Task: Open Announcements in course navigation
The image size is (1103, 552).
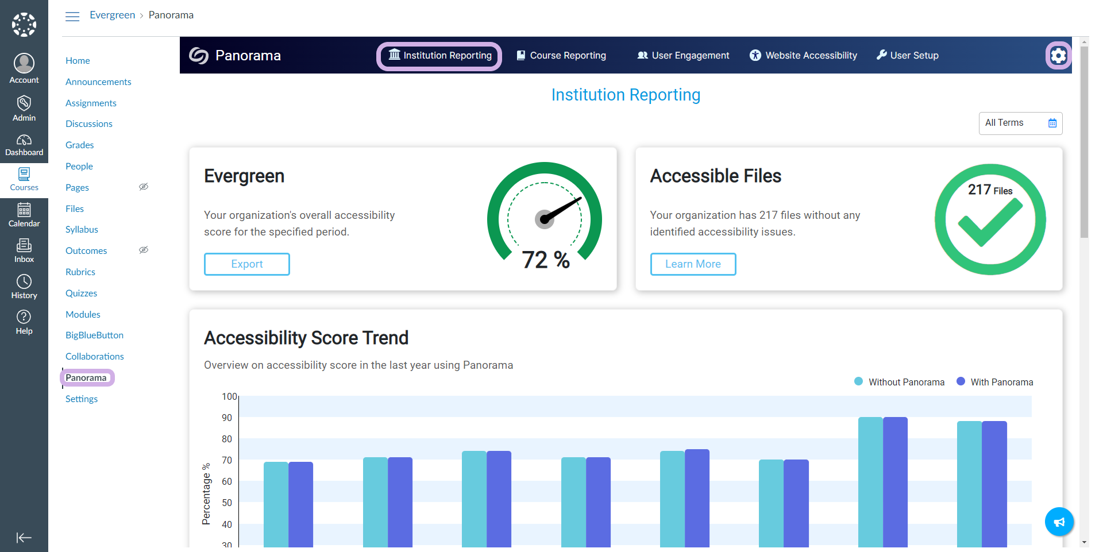Action: click(x=98, y=82)
